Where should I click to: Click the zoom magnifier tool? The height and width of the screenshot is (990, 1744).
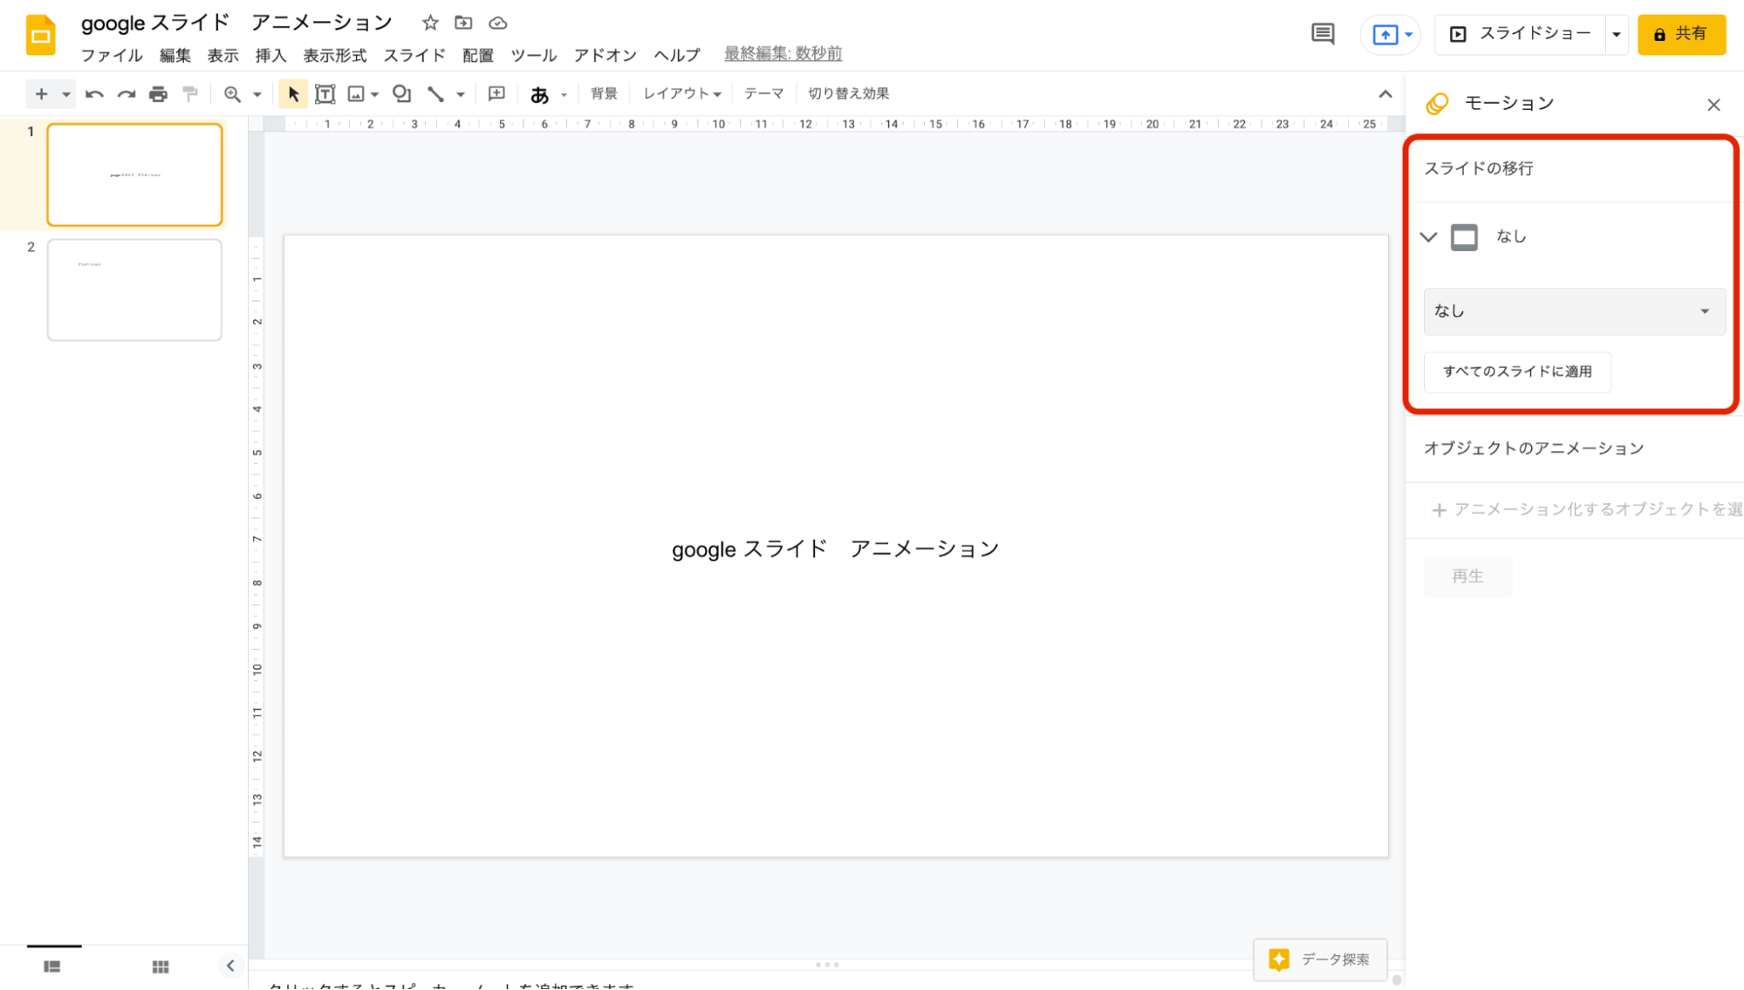(x=232, y=93)
